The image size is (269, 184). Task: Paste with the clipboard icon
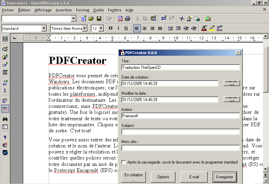click(153, 18)
